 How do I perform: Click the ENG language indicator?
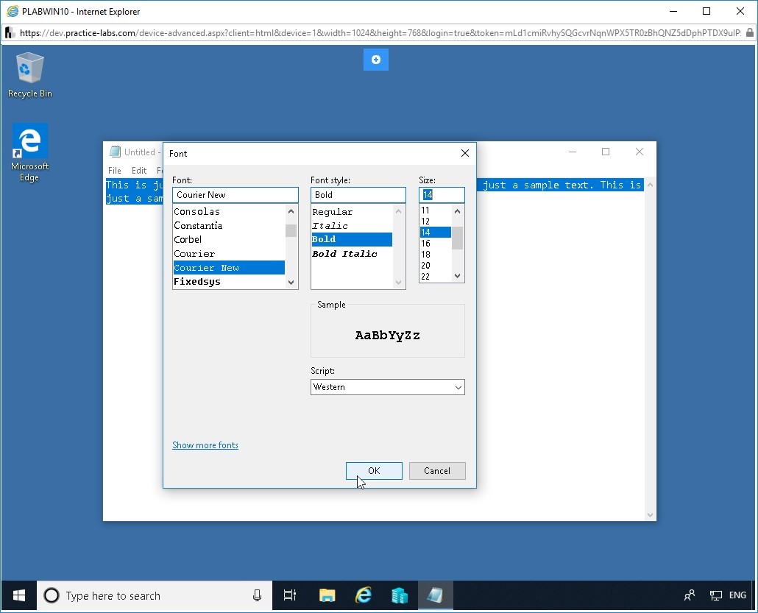pyautogui.click(x=737, y=595)
